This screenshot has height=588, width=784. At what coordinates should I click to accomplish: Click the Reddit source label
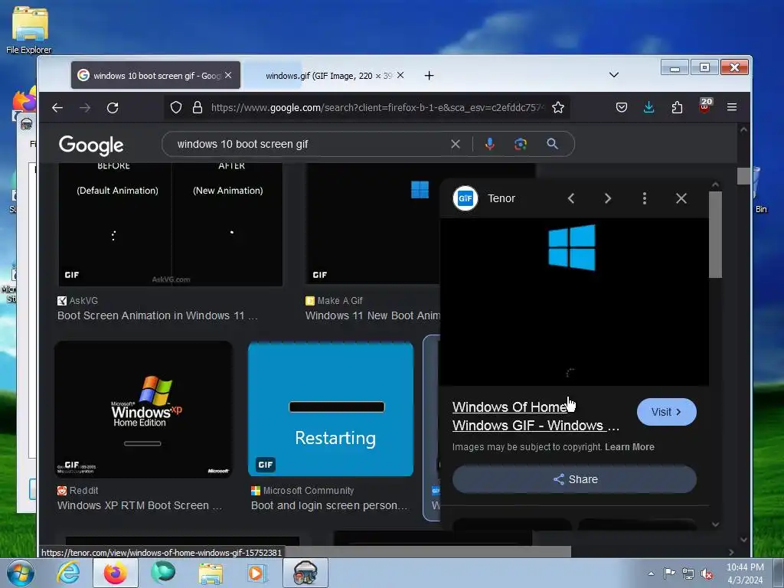click(77, 491)
